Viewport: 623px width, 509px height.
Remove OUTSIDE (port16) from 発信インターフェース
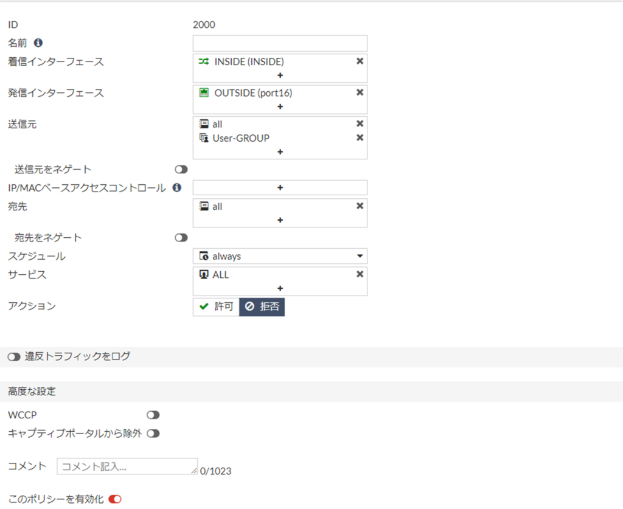[x=360, y=92]
